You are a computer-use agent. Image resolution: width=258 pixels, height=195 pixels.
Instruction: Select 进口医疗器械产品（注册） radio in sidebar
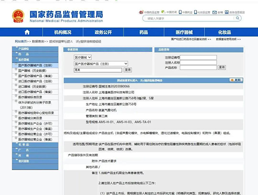tap(16, 80)
